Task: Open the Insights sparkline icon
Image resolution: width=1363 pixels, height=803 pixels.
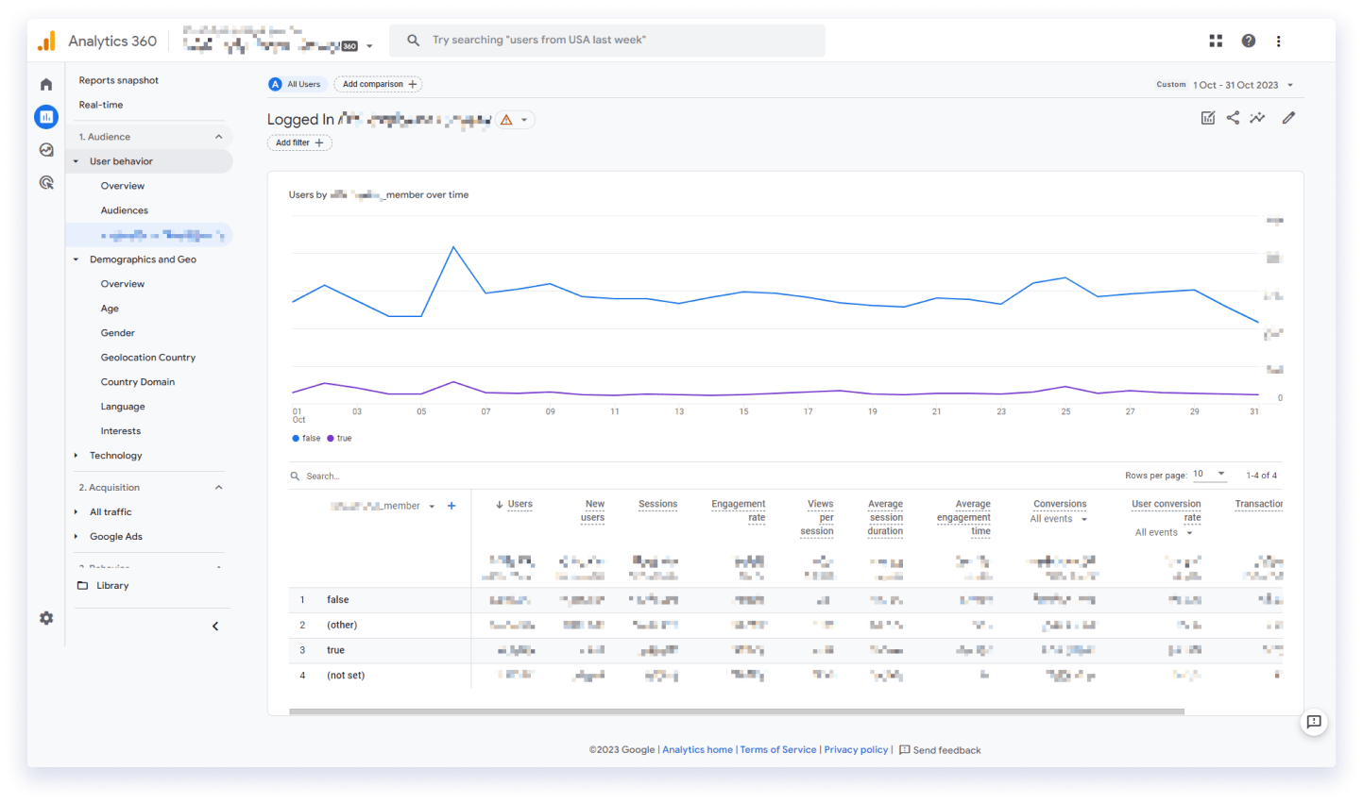Action: pyautogui.click(x=1257, y=118)
